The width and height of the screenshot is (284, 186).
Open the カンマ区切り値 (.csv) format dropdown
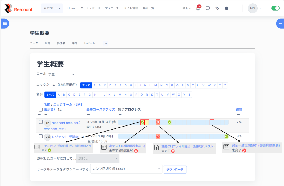(126, 169)
